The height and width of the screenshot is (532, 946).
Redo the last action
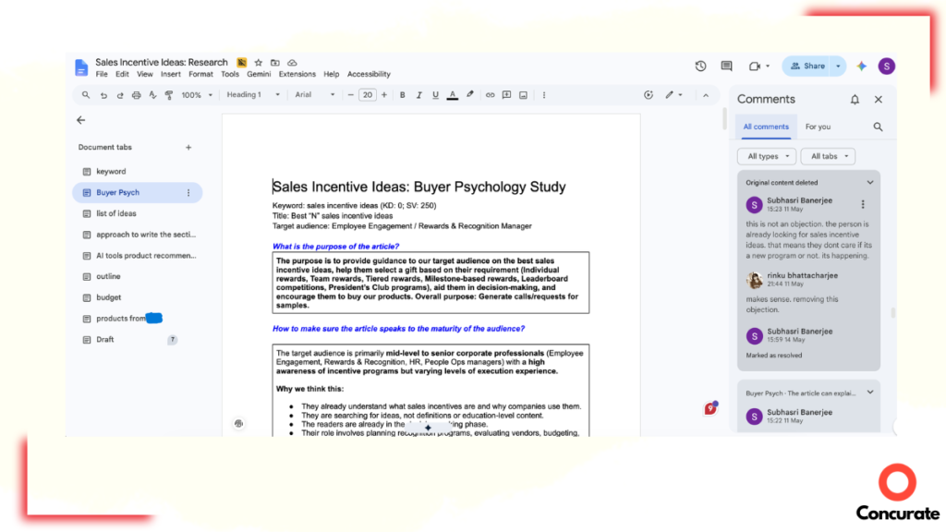tap(119, 95)
